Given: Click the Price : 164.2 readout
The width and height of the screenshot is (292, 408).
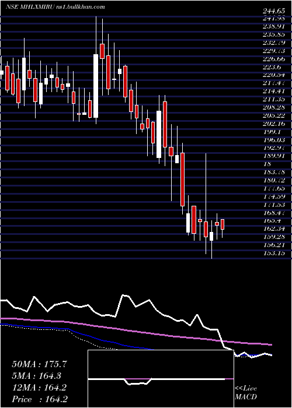Looking at the screenshot, I should pos(39,399).
